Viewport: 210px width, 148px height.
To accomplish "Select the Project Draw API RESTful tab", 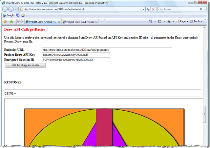I will point(42,22).
